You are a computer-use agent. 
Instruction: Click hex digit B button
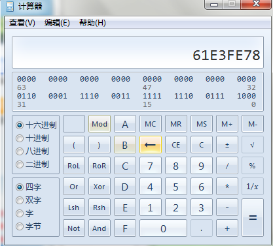click(125, 145)
